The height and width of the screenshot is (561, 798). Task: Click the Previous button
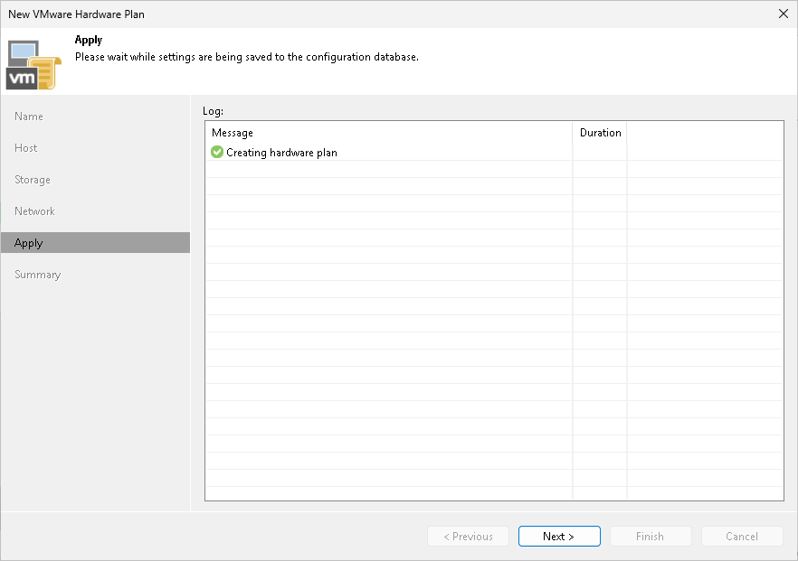click(x=468, y=536)
